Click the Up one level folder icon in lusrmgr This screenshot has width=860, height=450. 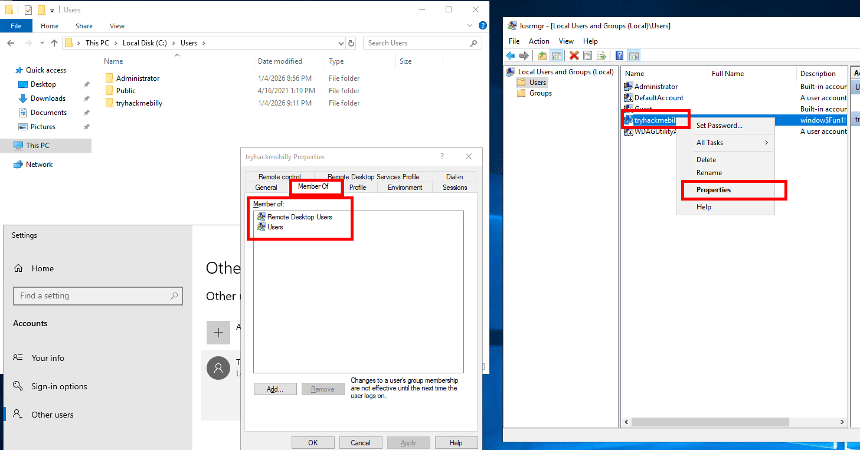coord(542,56)
